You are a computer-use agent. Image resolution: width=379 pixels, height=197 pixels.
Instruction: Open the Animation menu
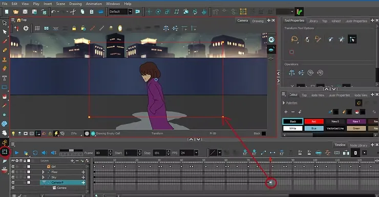click(x=94, y=4)
